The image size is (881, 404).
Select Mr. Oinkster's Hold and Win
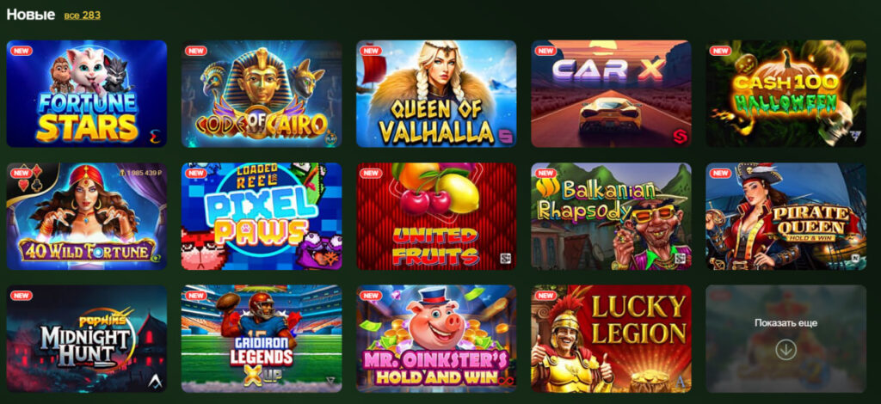436,339
